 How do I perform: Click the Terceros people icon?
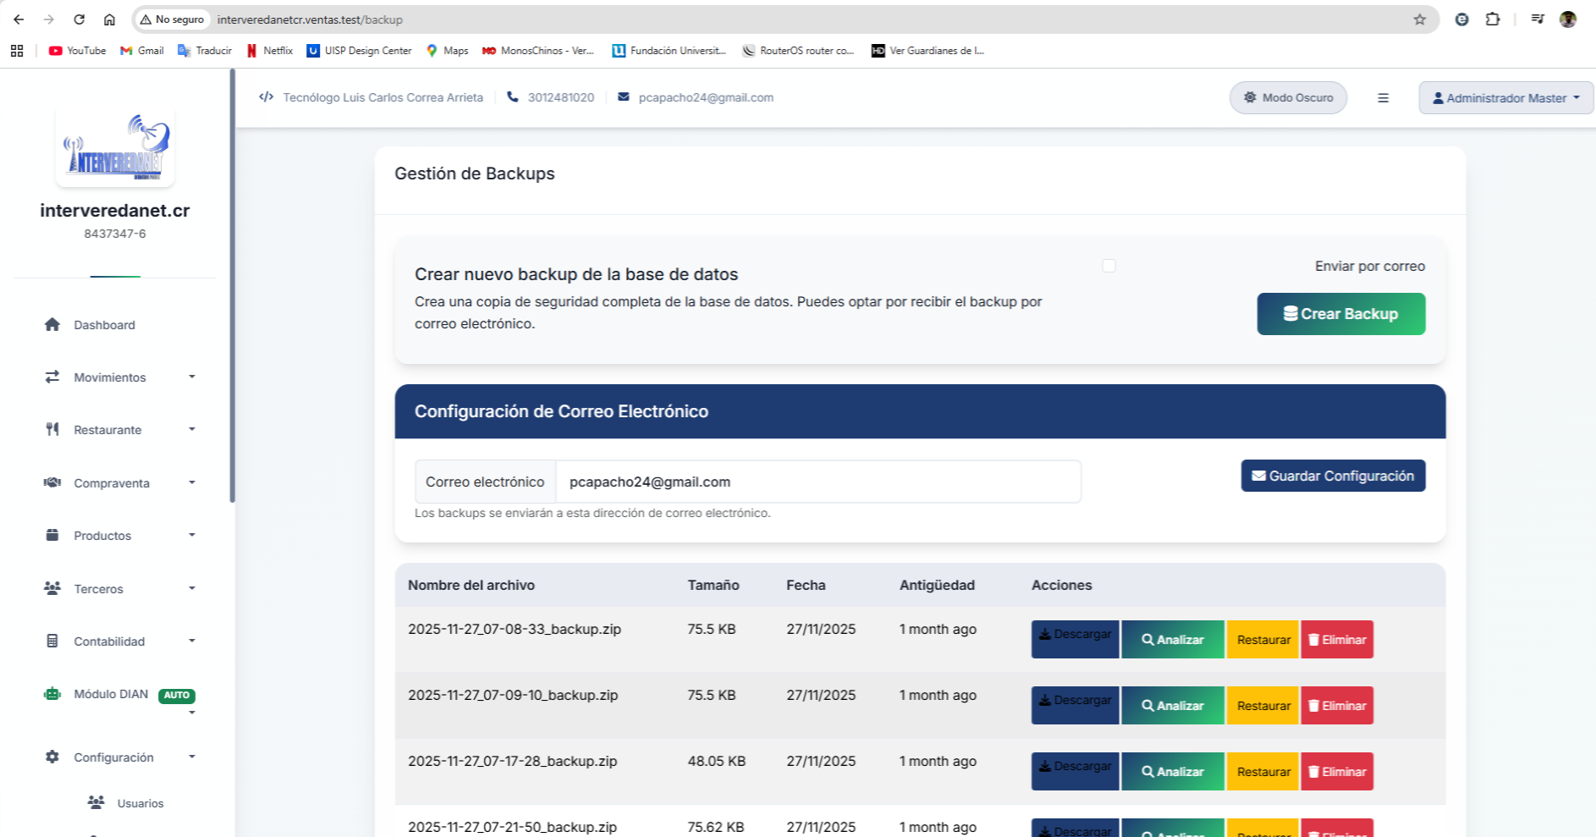pyautogui.click(x=52, y=588)
